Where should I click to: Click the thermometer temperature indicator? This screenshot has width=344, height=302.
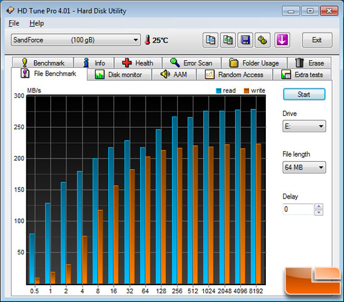click(x=156, y=40)
